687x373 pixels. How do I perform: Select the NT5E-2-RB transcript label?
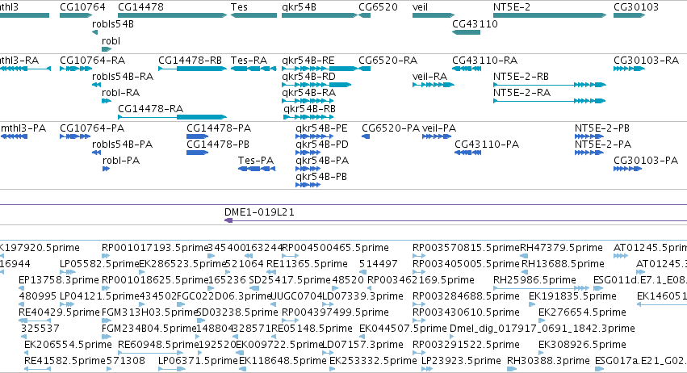click(521, 76)
